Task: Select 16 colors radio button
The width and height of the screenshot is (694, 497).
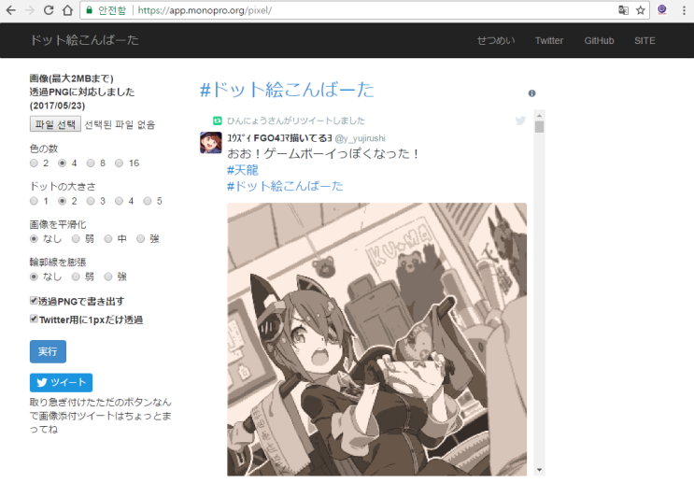Action: [x=119, y=163]
